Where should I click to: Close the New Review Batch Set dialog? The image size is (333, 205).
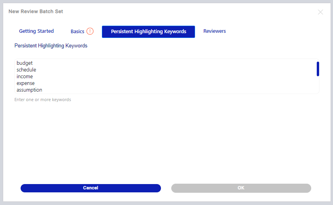pyautogui.click(x=320, y=12)
